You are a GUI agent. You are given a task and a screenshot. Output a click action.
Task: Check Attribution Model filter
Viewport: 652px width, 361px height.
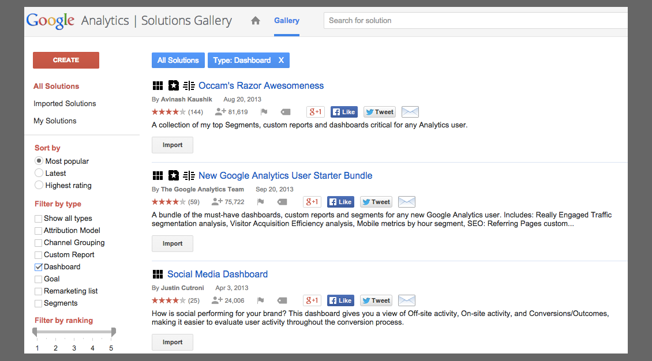(x=38, y=231)
